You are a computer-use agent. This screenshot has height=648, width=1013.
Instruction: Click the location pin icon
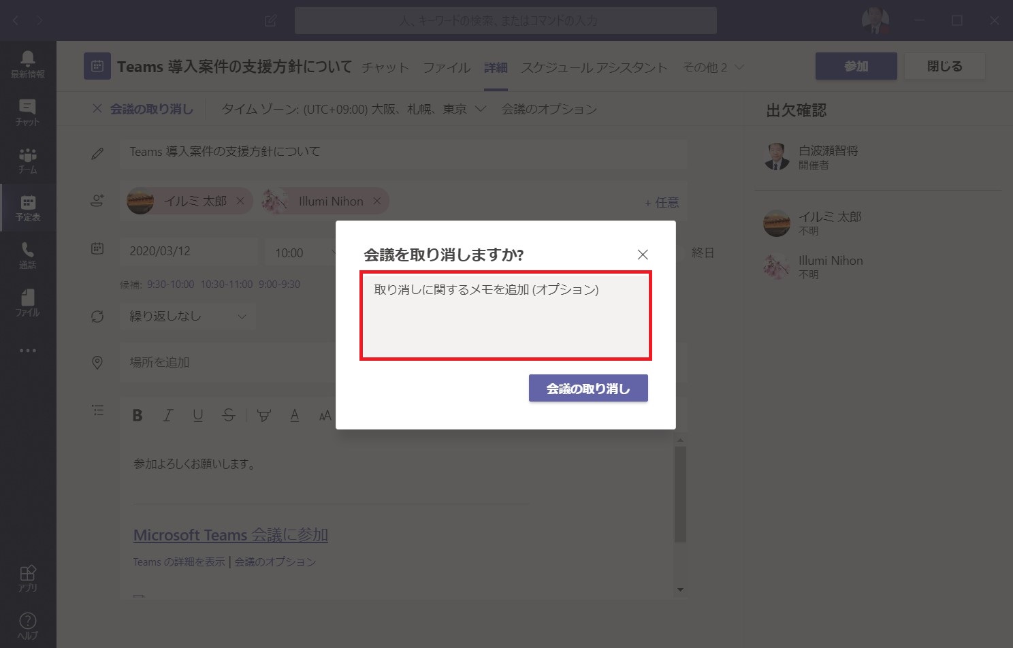97,363
